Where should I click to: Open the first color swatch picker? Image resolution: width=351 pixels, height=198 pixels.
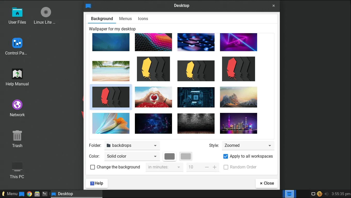pos(169,156)
